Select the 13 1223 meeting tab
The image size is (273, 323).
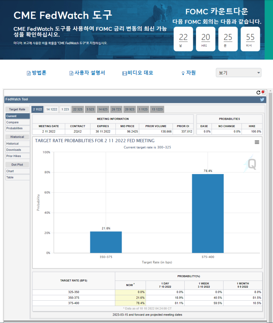pyautogui.click(x=157, y=109)
